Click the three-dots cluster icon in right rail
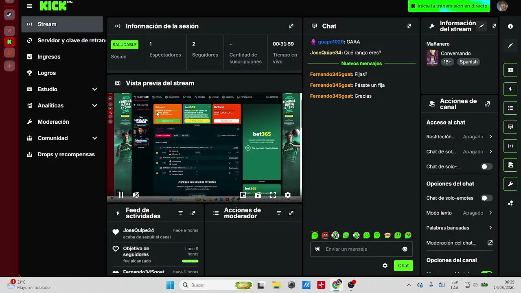The width and height of the screenshot is (521, 293). click(510, 203)
